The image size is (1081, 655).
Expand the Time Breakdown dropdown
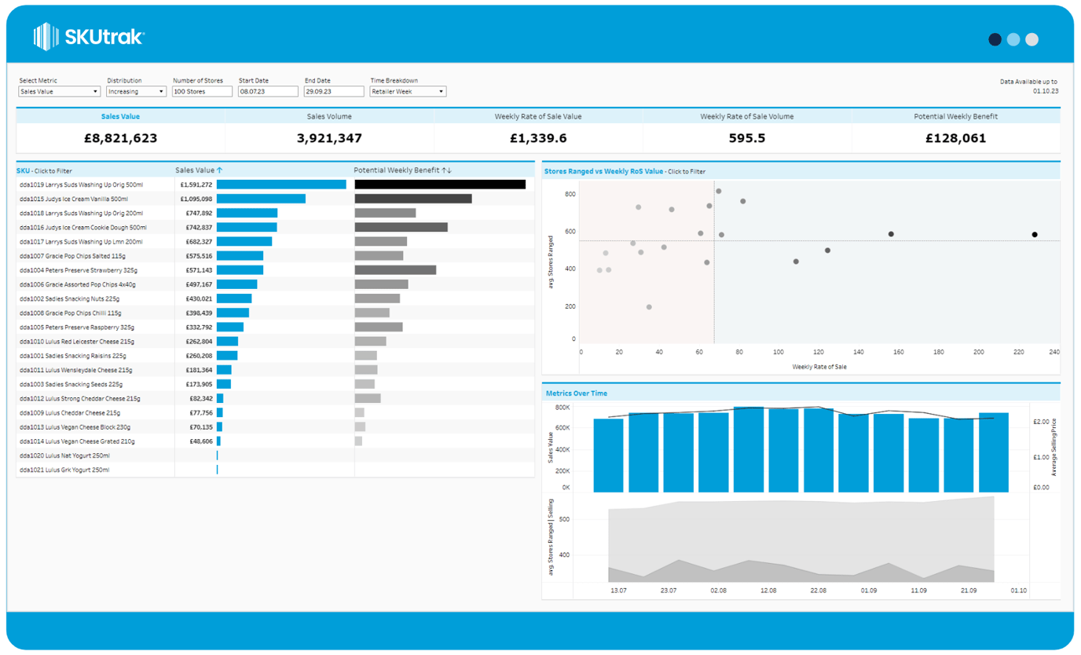[408, 91]
